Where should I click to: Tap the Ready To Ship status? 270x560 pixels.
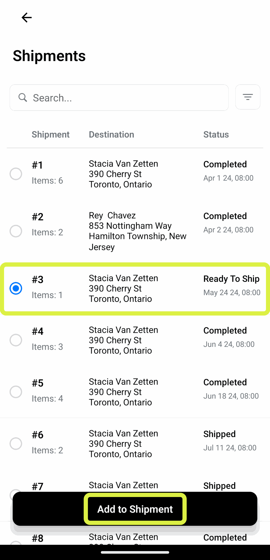coord(231,279)
